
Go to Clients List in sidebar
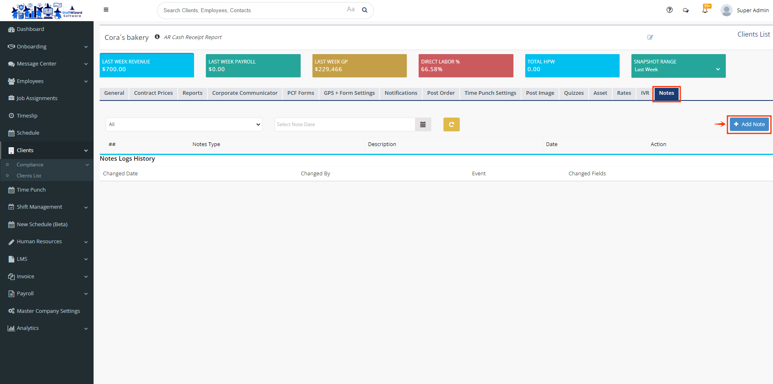29,176
